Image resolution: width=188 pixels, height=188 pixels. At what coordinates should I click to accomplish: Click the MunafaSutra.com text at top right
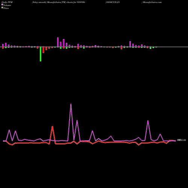[x=152, y=2]
